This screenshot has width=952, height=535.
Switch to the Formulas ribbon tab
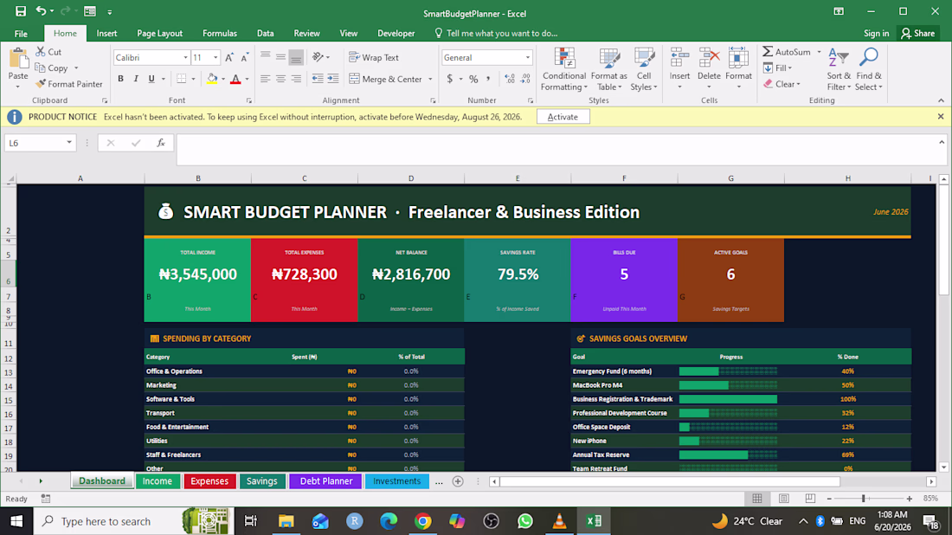tap(220, 34)
